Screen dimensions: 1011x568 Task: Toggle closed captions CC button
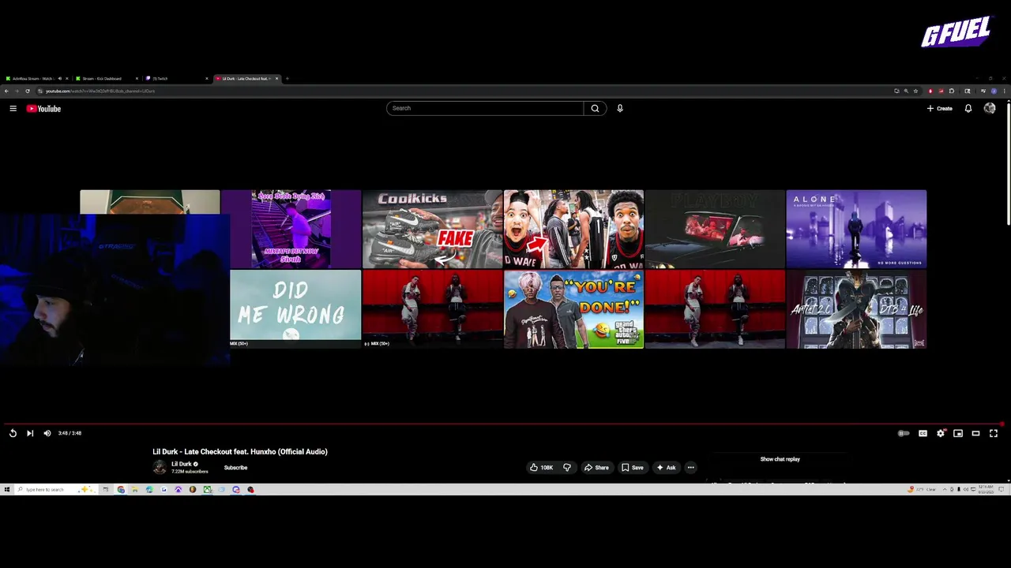click(x=923, y=433)
